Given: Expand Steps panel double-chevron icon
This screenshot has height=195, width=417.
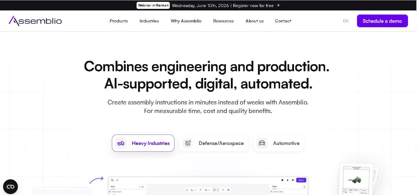Looking at the screenshot, I should tap(304, 187).
